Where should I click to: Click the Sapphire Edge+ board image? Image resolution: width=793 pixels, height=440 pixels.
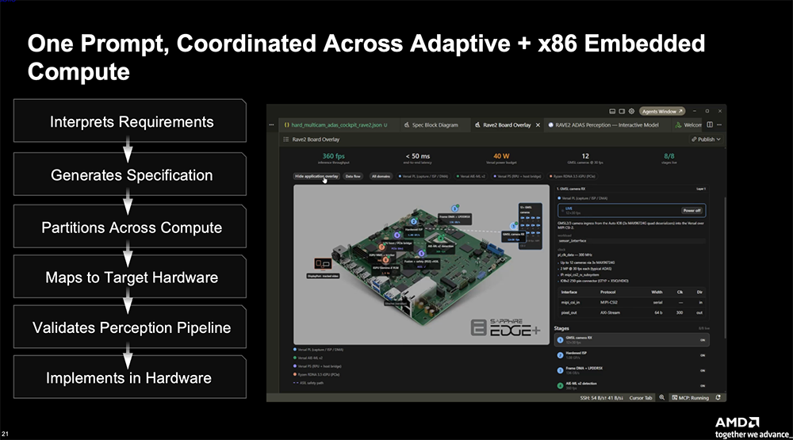point(421,265)
